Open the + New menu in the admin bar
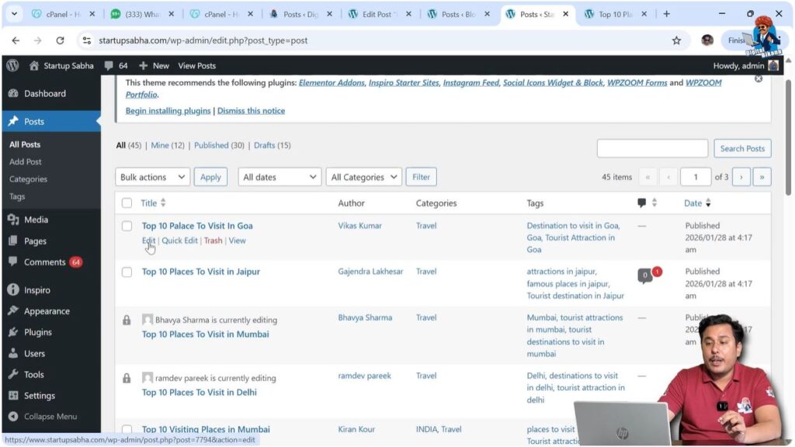Viewport: 795px width, 447px height. pyautogui.click(x=153, y=66)
